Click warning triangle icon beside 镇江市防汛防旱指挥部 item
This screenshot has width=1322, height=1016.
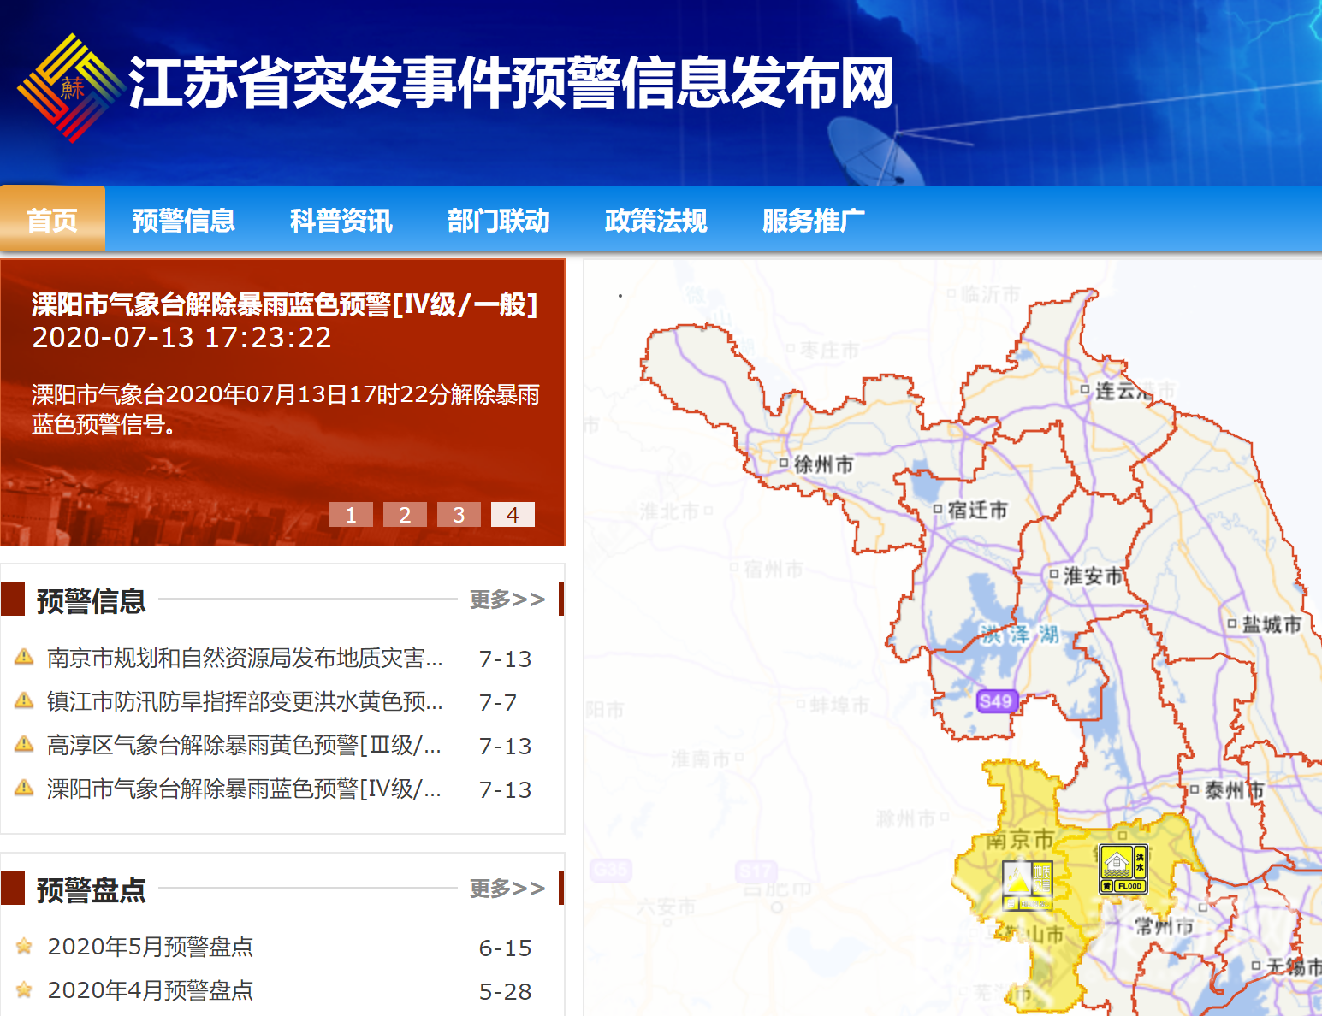[24, 700]
